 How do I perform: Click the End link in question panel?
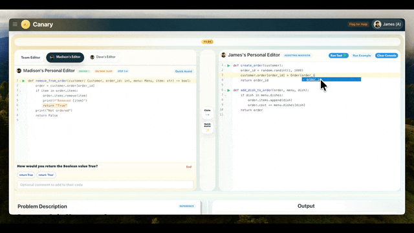click(x=189, y=167)
